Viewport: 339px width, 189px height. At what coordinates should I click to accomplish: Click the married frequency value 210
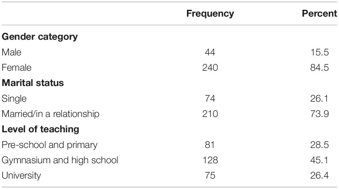point(210,114)
